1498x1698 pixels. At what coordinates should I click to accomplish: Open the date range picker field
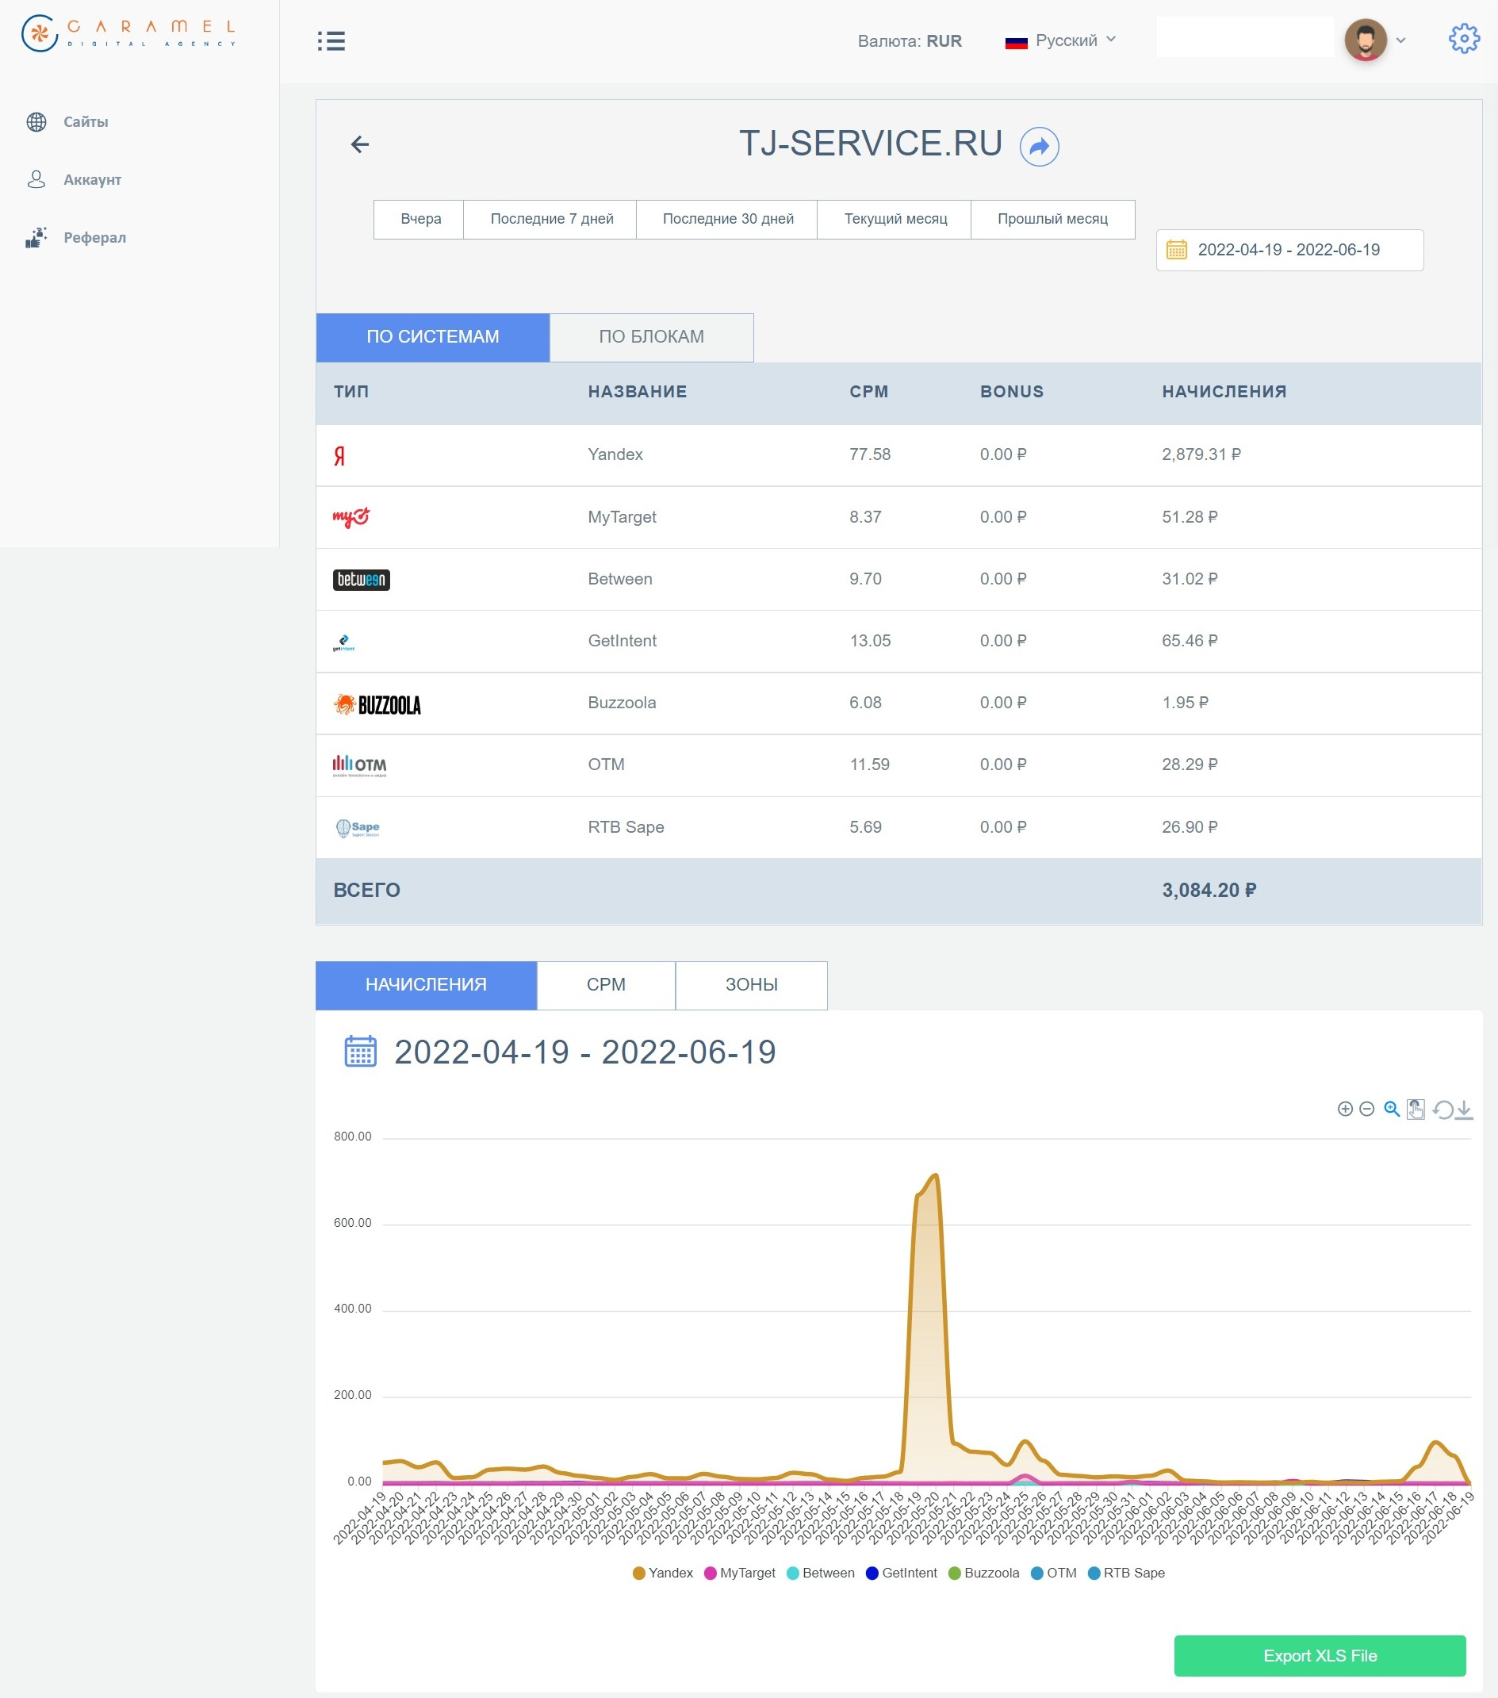click(1289, 250)
